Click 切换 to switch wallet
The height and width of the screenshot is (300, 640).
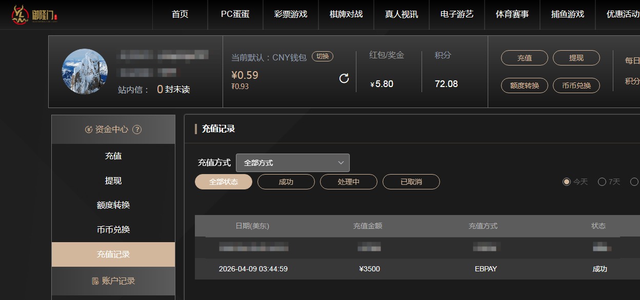click(x=322, y=57)
